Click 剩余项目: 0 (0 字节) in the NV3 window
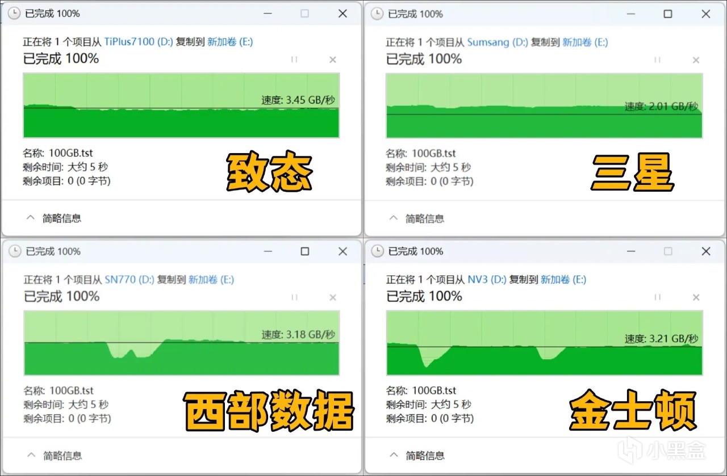Image resolution: width=727 pixels, height=476 pixels. 430,419
